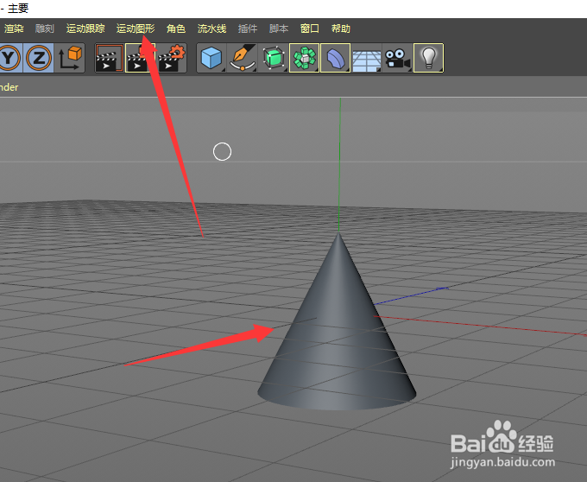Open the 脚本 menu
The height and width of the screenshot is (482, 587).
tap(279, 29)
